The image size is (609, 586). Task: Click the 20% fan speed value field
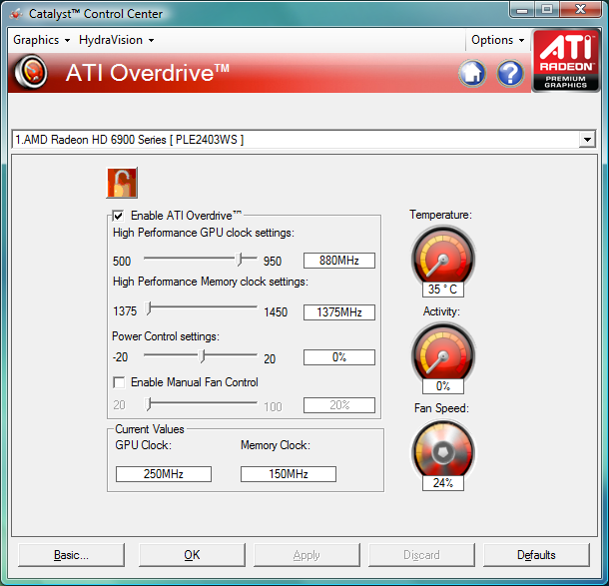pos(339,405)
